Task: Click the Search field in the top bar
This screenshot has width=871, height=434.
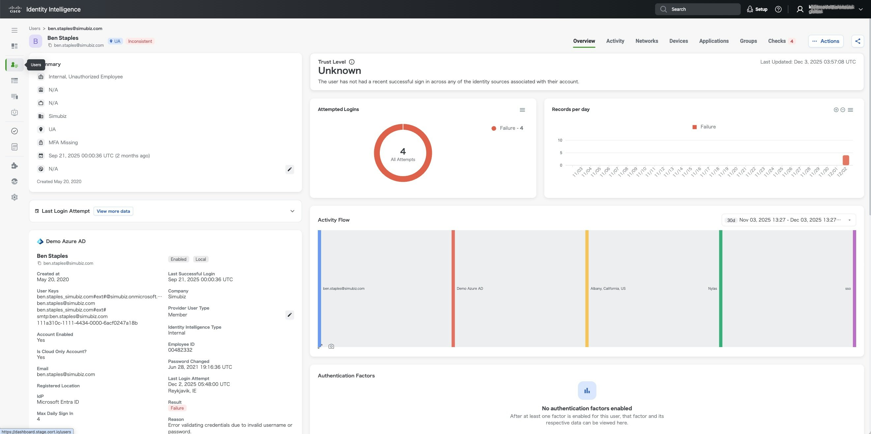Action: click(697, 10)
